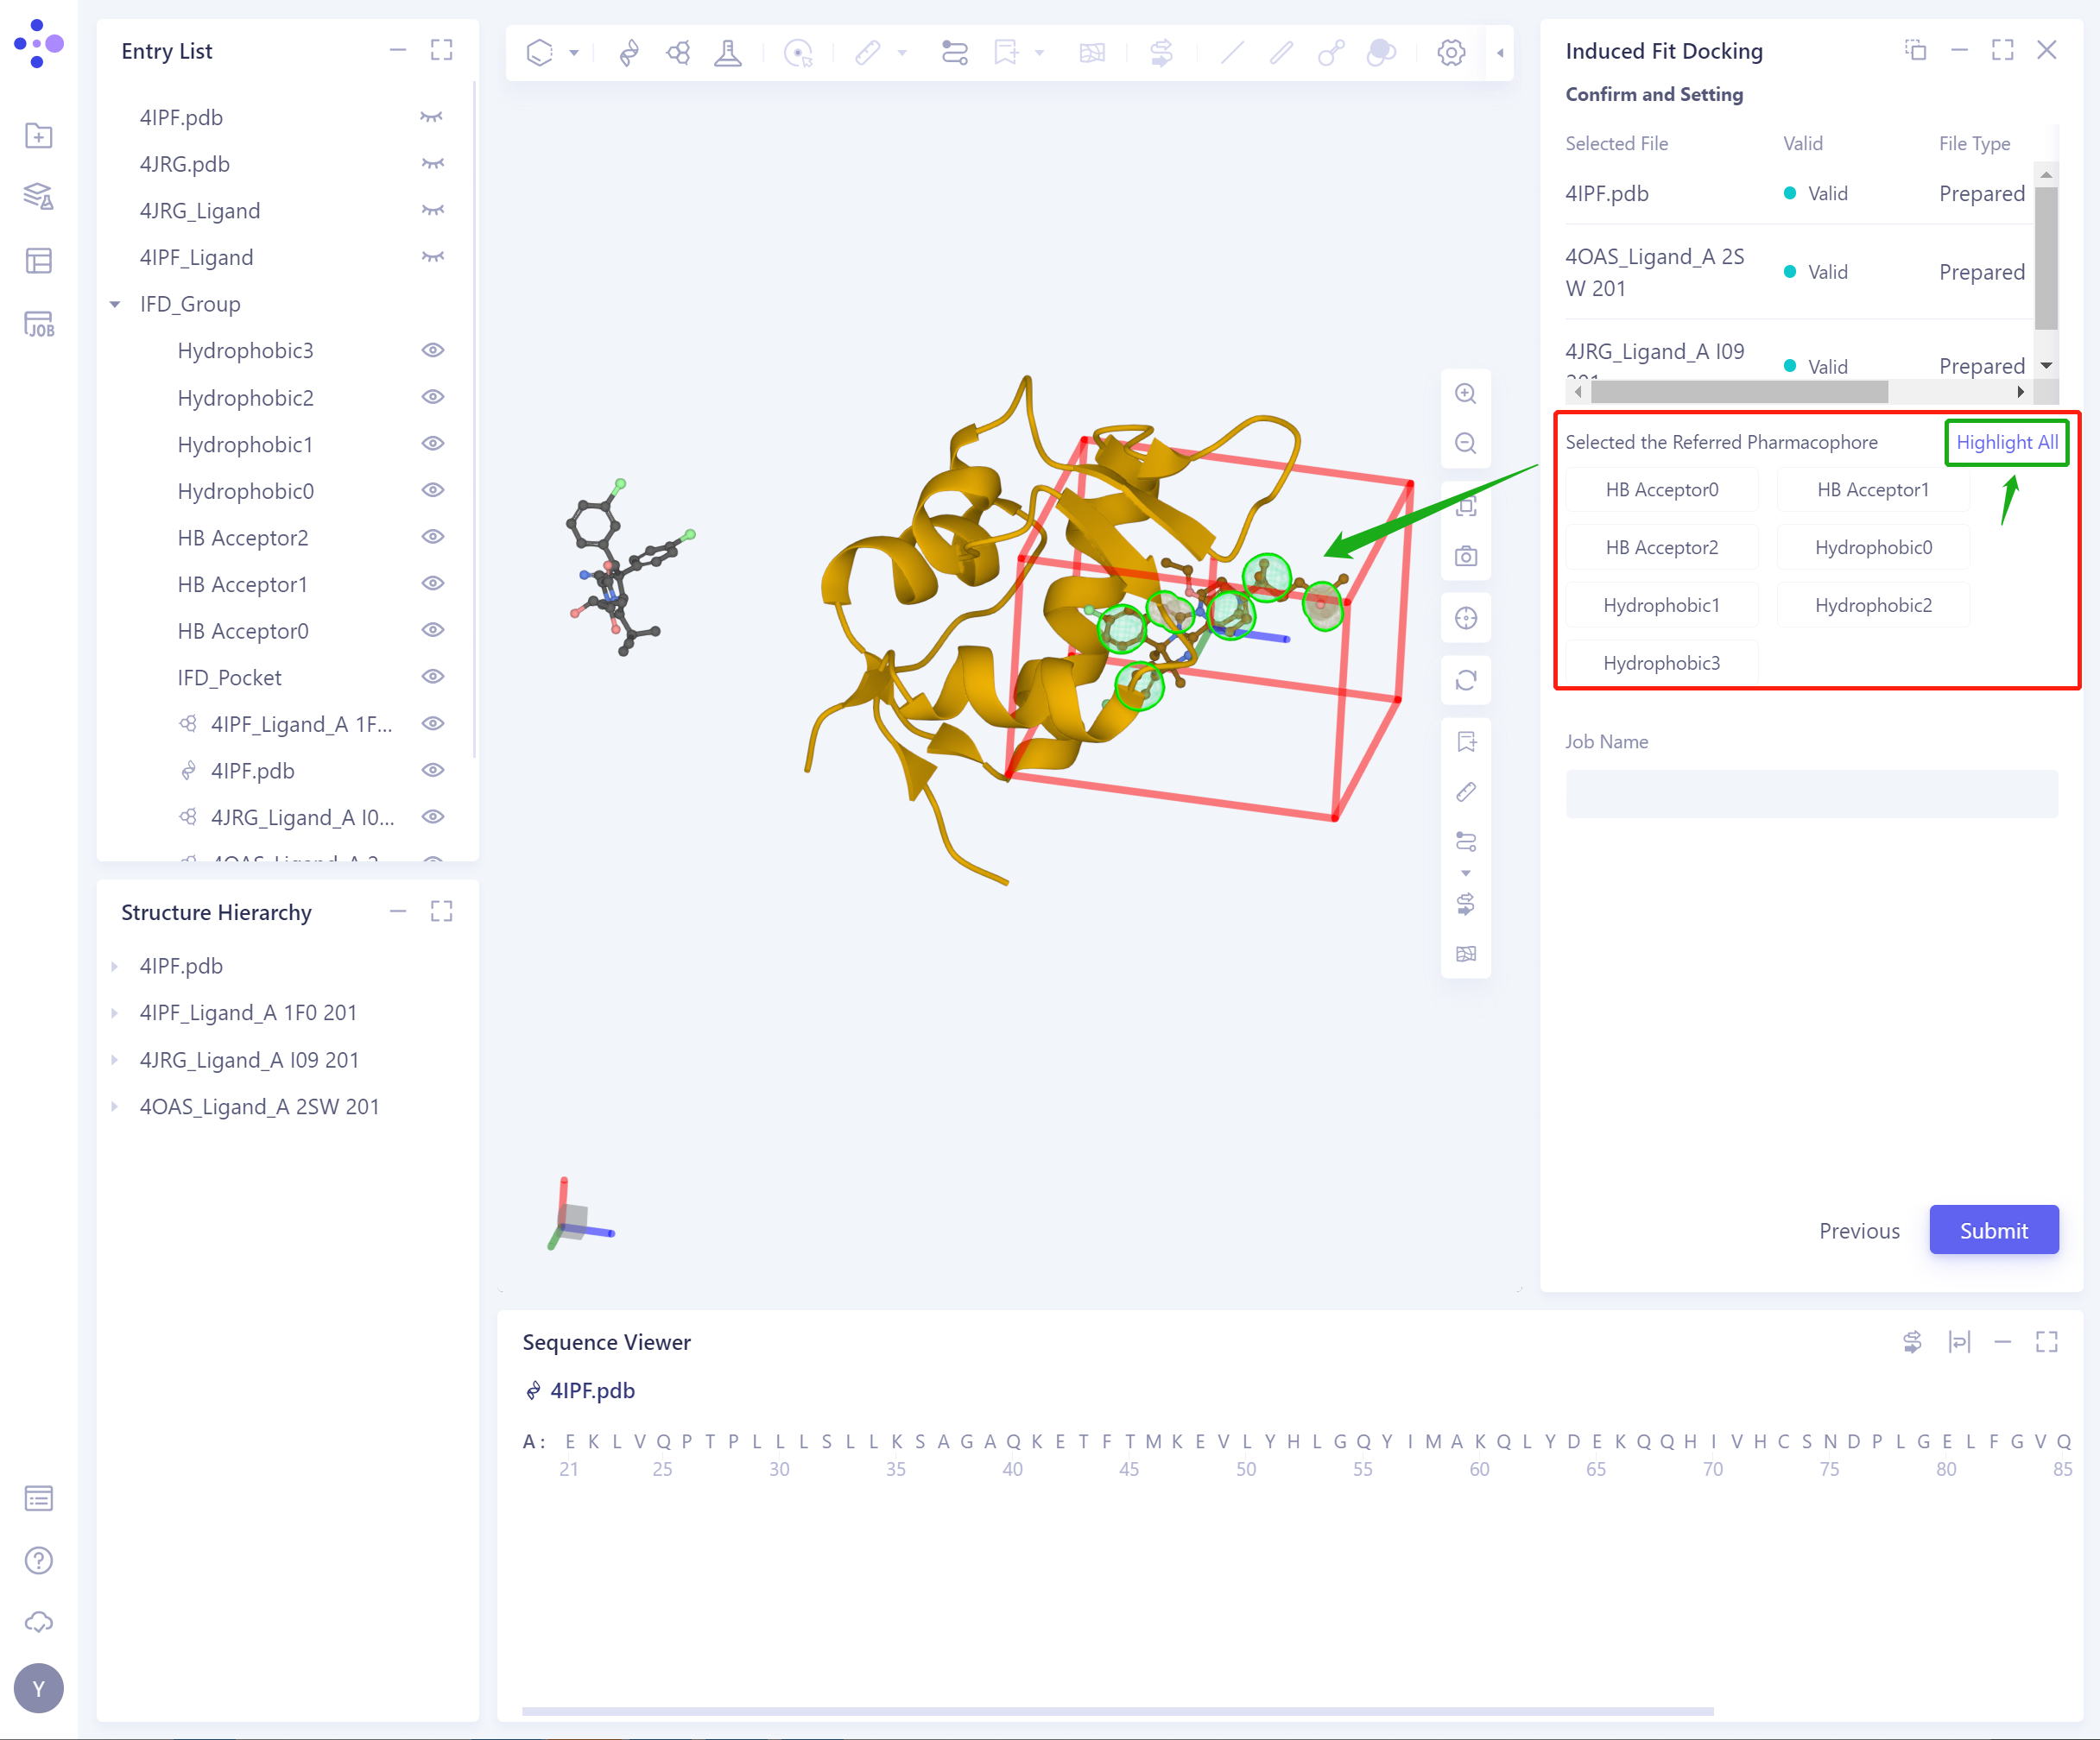Click the zoom in magnifier icon
The image size is (2100, 1740).
(1465, 394)
